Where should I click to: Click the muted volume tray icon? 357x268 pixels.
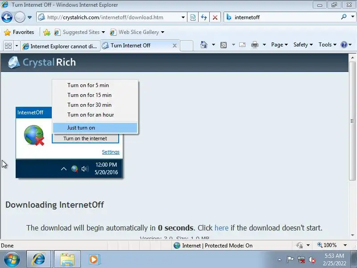312,260
